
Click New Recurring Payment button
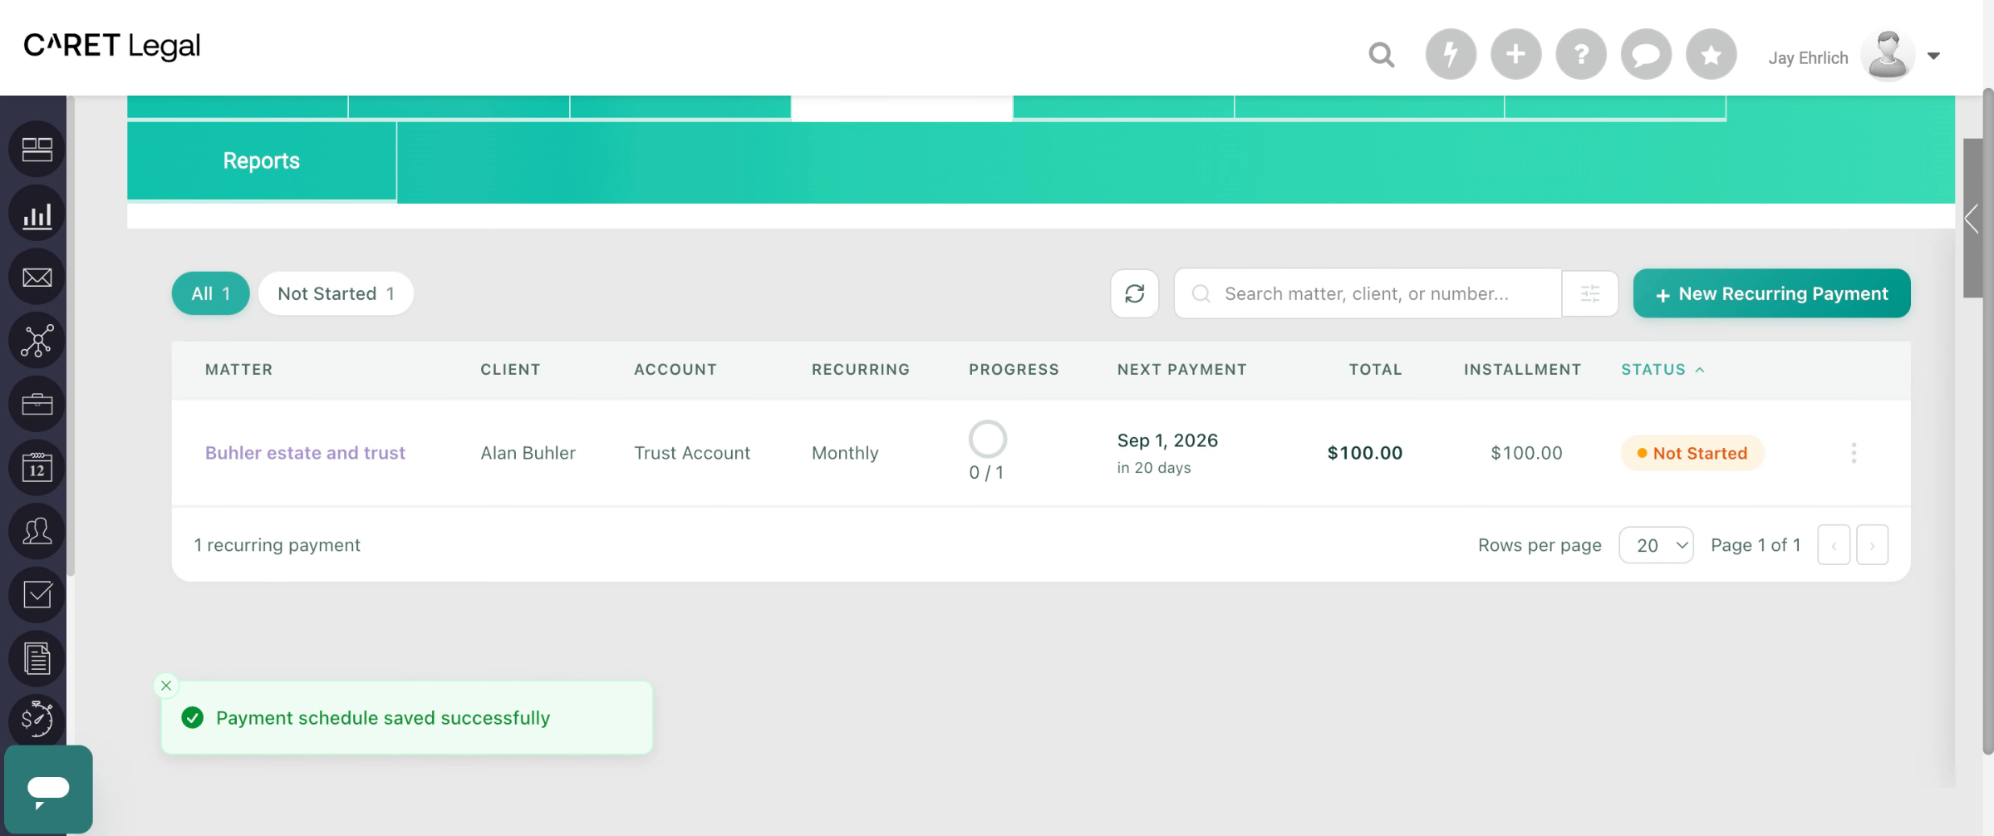(1771, 293)
